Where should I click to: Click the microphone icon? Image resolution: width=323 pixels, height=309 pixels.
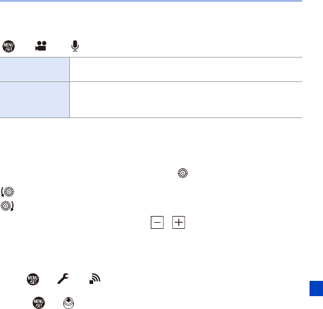pos(75,46)
